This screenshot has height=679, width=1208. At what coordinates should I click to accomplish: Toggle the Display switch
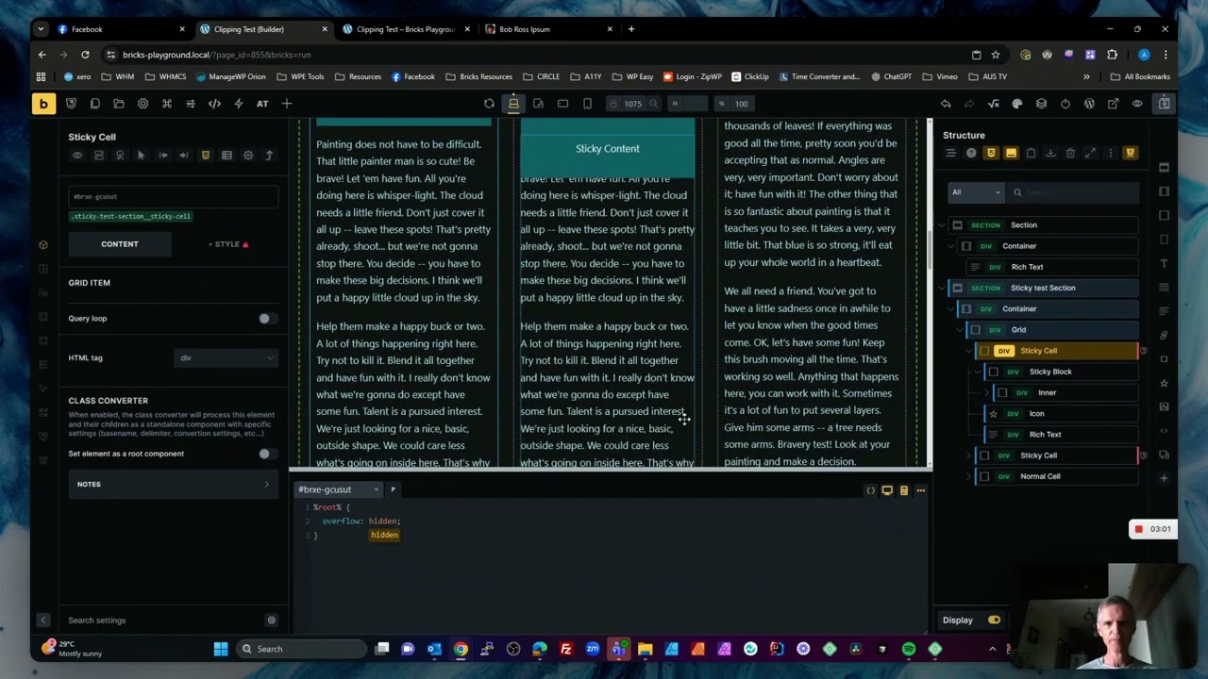(x=994, y=621)
